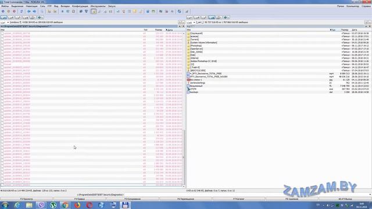Viewport: 372px width, 209px height.
Task: Click the network globe drive button, left panel
Action: point(40,17)
